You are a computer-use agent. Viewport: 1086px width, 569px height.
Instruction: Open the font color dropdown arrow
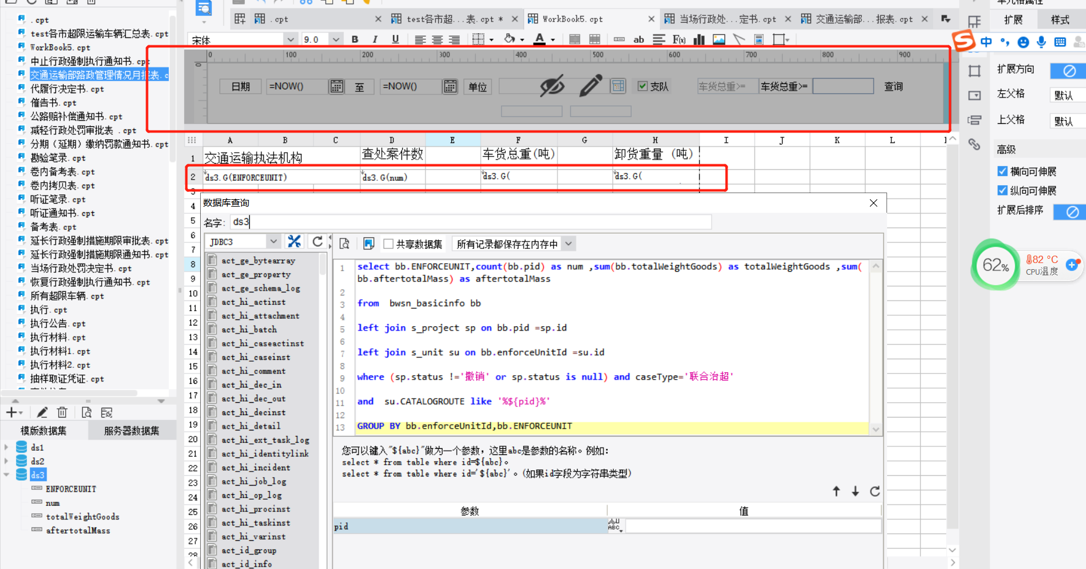click(x=553, y=40)
